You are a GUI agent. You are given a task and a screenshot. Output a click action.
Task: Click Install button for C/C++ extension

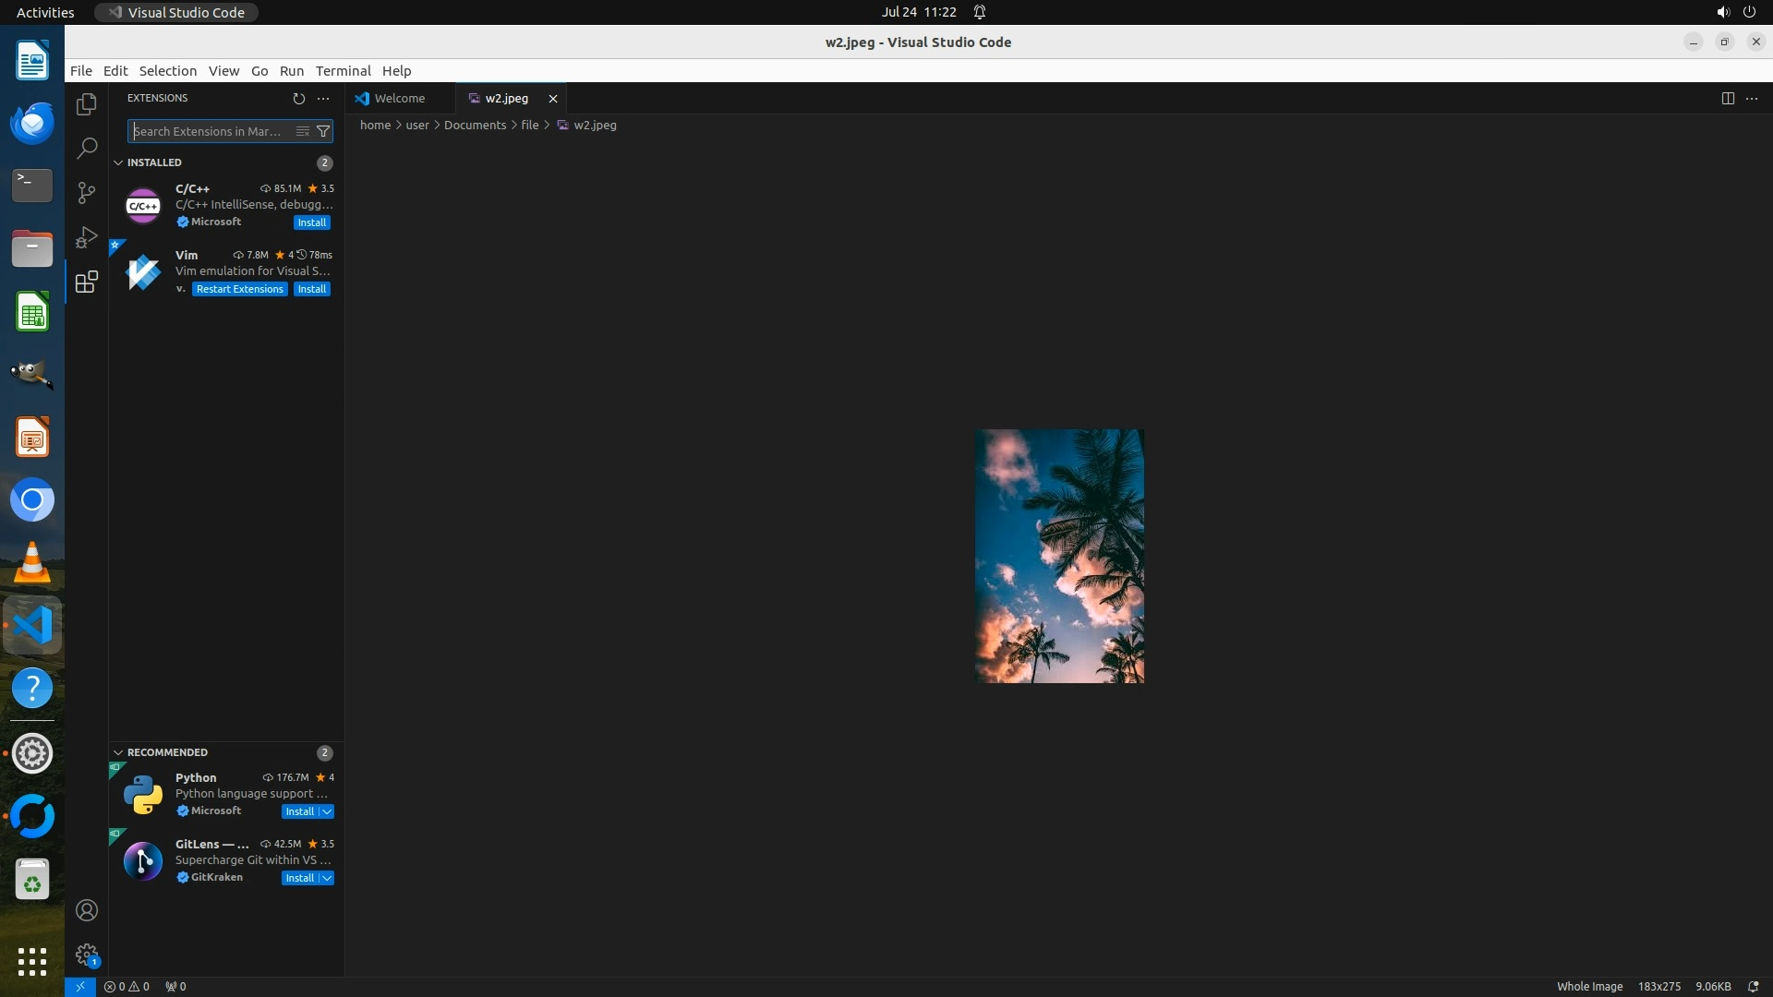(x=312, y=222)
